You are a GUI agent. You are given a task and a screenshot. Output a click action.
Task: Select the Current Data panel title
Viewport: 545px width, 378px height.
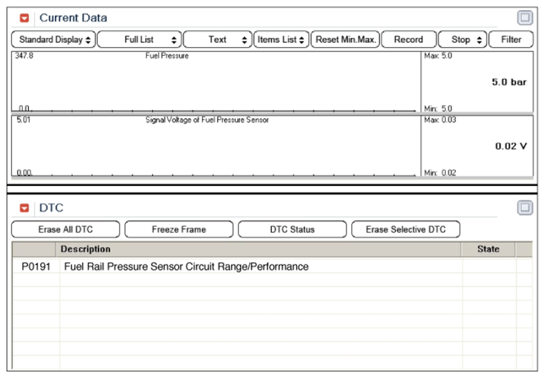73,18
